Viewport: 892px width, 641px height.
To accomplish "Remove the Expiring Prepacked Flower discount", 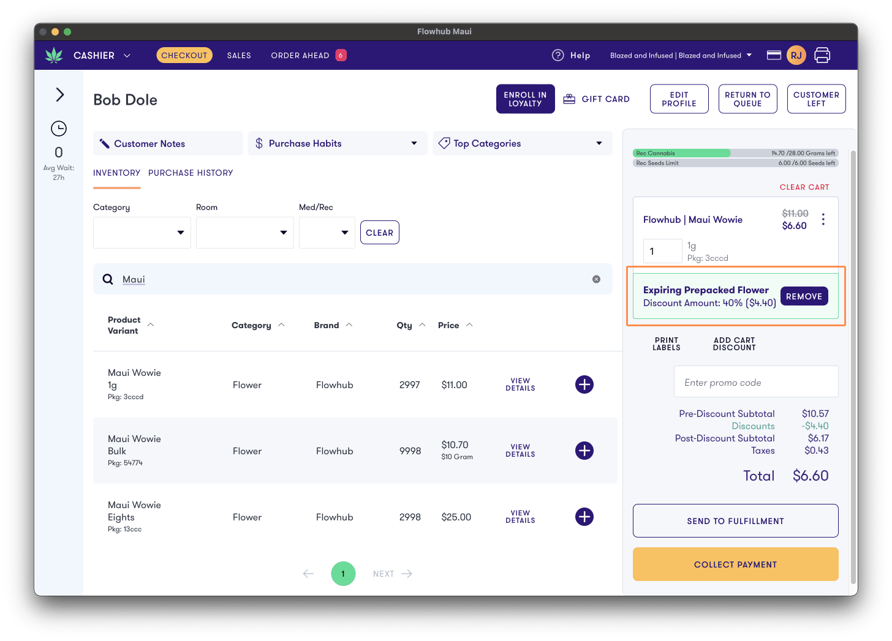I will [x=804, y=296].
